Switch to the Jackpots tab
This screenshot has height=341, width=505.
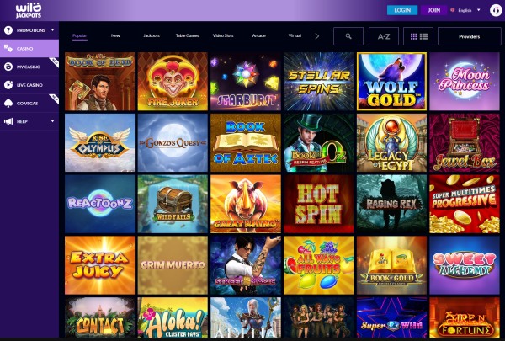click(151, 35)
